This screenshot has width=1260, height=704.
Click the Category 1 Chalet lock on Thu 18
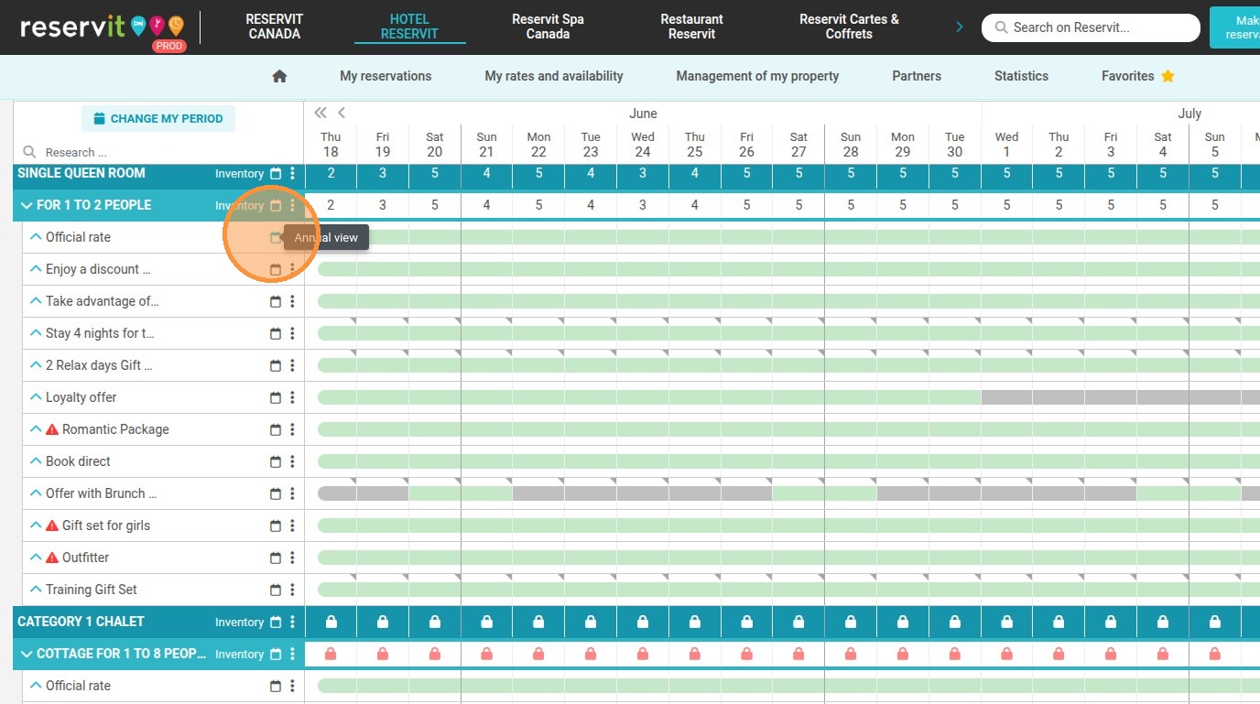331,623
